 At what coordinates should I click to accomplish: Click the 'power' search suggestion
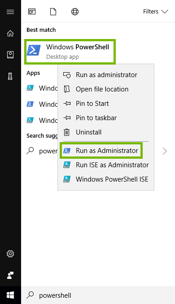coord(42,151)
